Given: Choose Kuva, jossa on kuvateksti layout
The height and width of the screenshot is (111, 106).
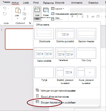Looking at the screenshot, I should pos(86,72).
